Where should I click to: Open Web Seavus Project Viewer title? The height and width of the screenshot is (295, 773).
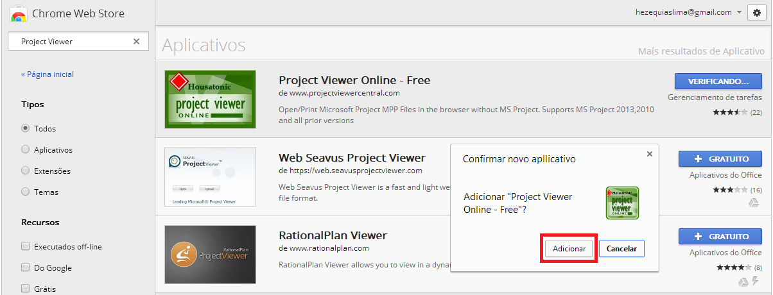point(352,158)
